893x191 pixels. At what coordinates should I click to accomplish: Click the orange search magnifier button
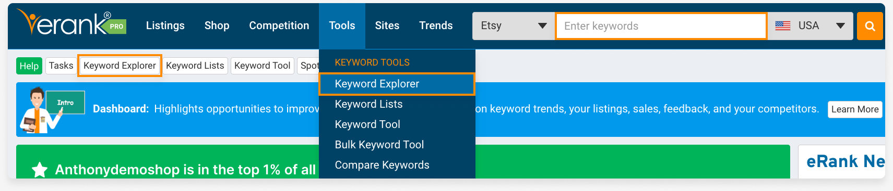(870, 26)
